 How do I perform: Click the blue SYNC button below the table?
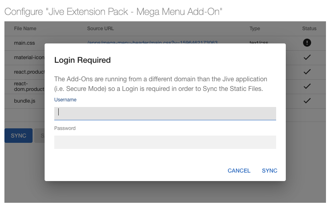pos(18,136)
